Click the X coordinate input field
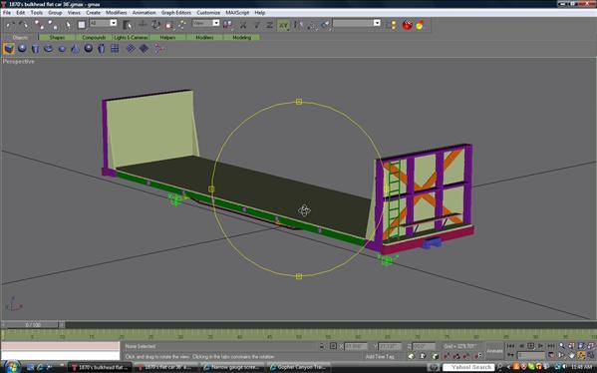597x373 pixels. pos(356,346)
